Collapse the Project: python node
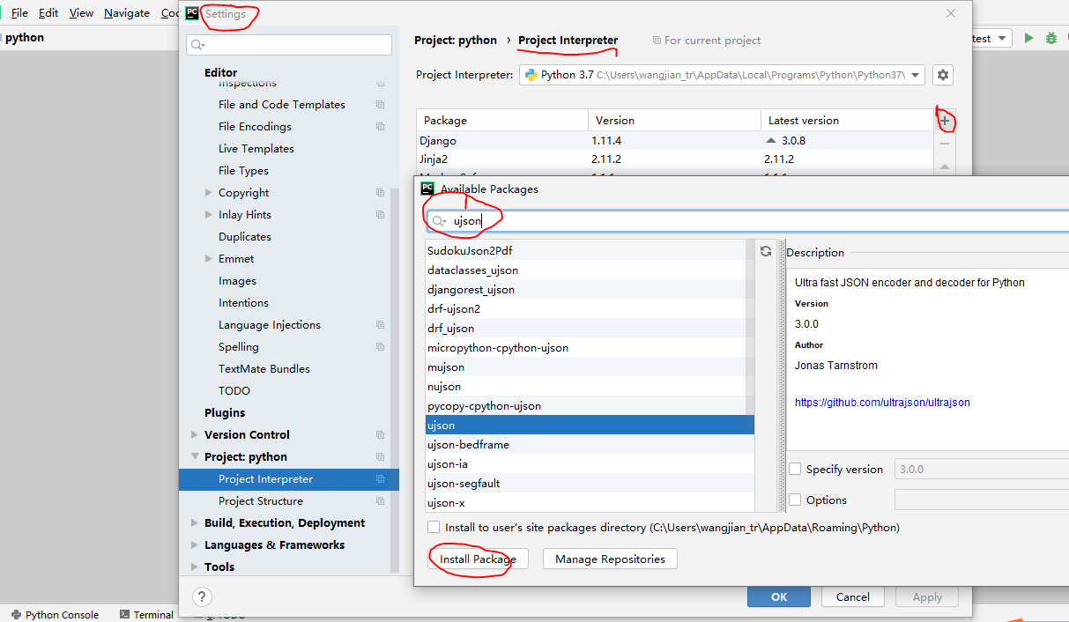Image resolution: width=1069 pixels, height=622 pixels. tap(195, 457)
